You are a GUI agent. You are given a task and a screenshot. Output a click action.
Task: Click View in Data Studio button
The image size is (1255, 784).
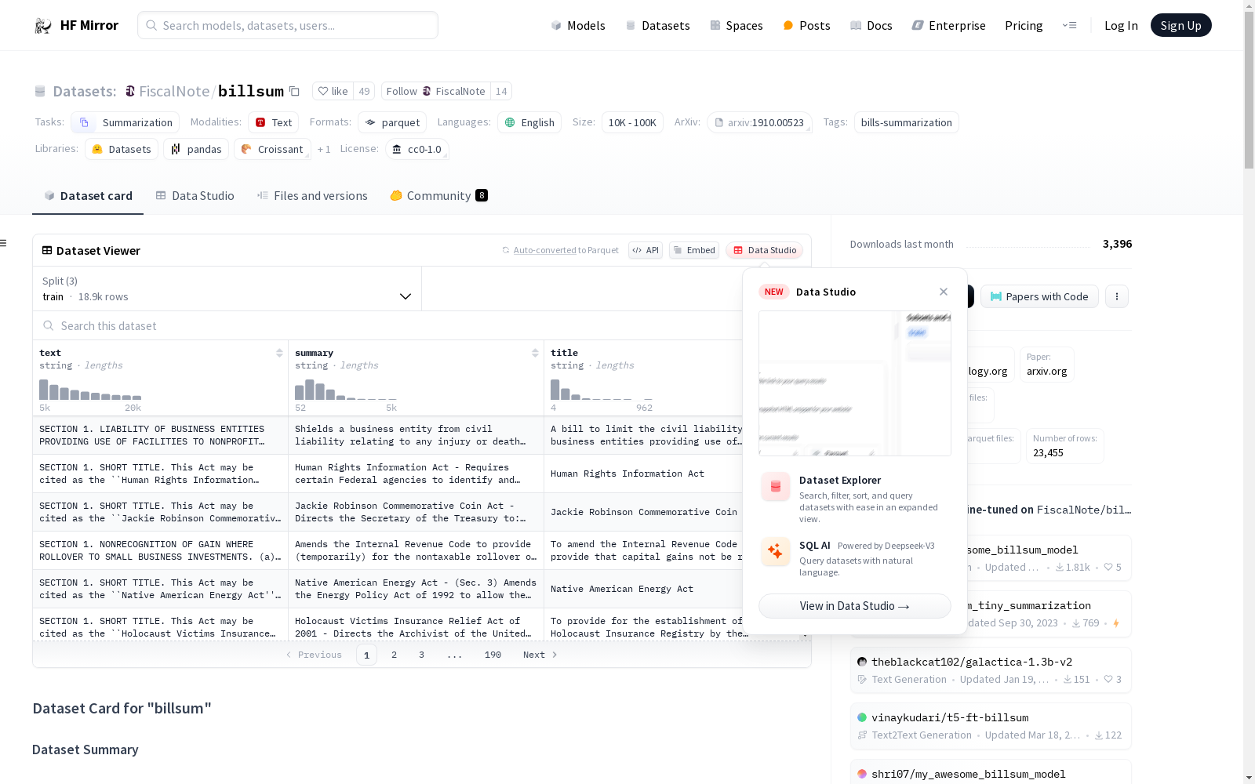coord(854,606)
